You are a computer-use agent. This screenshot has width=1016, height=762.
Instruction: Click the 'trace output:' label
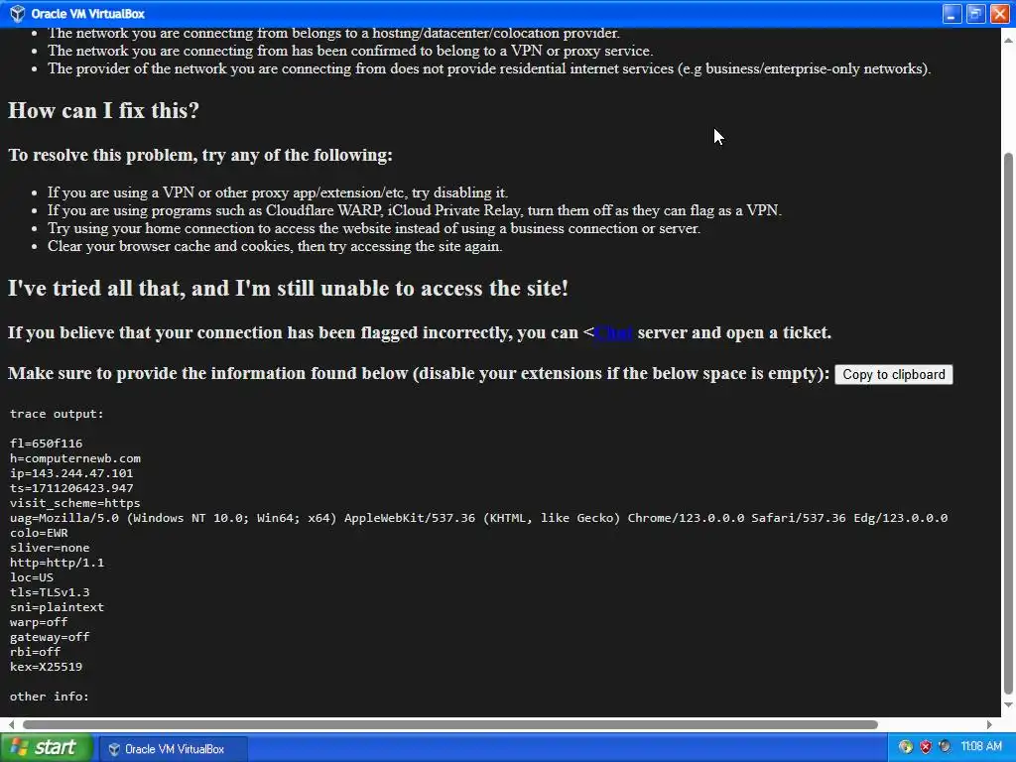click(x=57, y=414)
